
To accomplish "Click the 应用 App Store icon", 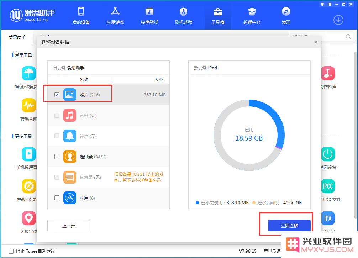I will pyautogui.click(x=70, y=198).
